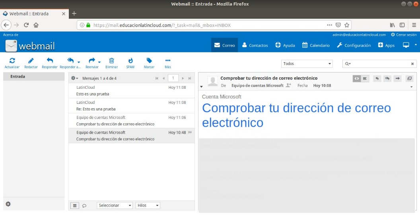Click the Marcar tag icon
Screen dimensions: 420x216
(149, 61)
